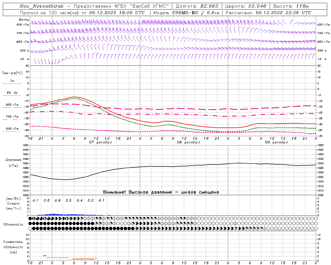Select the "Конвективн." convective cloud label

coord(13,242)
